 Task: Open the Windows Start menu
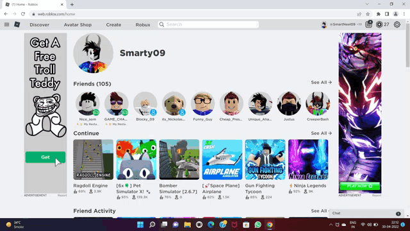coord(140,225)
